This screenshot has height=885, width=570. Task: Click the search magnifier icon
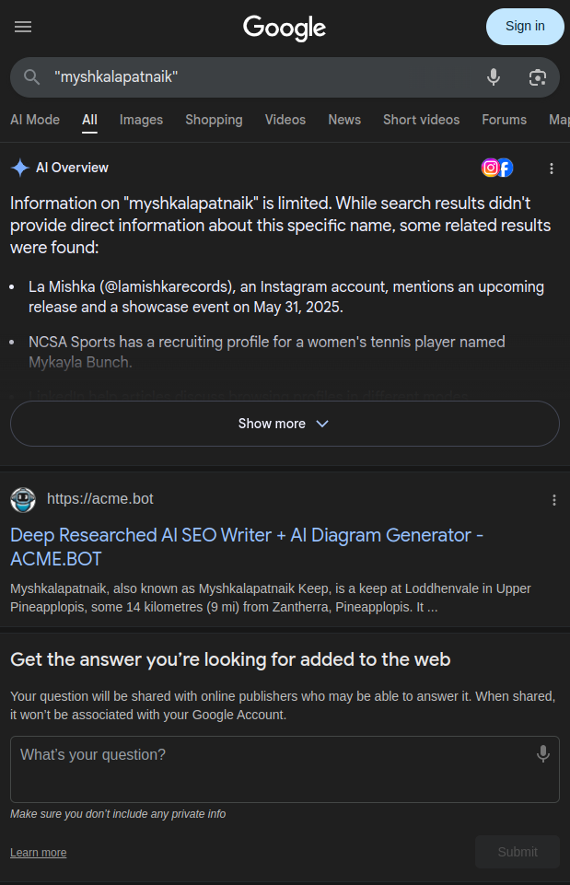pos(31,76)
